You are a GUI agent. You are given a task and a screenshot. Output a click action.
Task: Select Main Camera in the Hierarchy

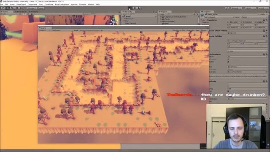(130, 23)
